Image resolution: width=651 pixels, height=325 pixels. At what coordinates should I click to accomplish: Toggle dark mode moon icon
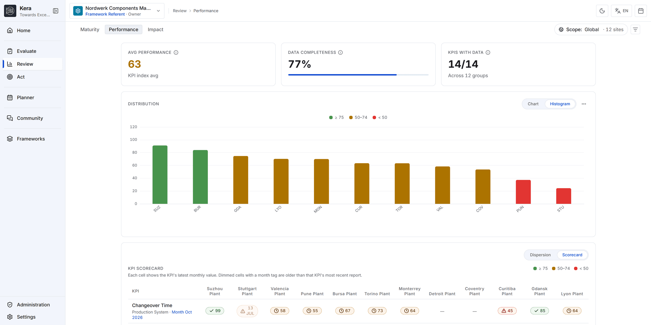point(602,11)
